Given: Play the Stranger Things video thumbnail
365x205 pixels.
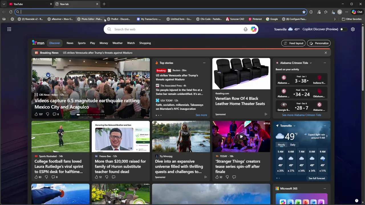Looking at the screenshot, I should coord(241,137).
